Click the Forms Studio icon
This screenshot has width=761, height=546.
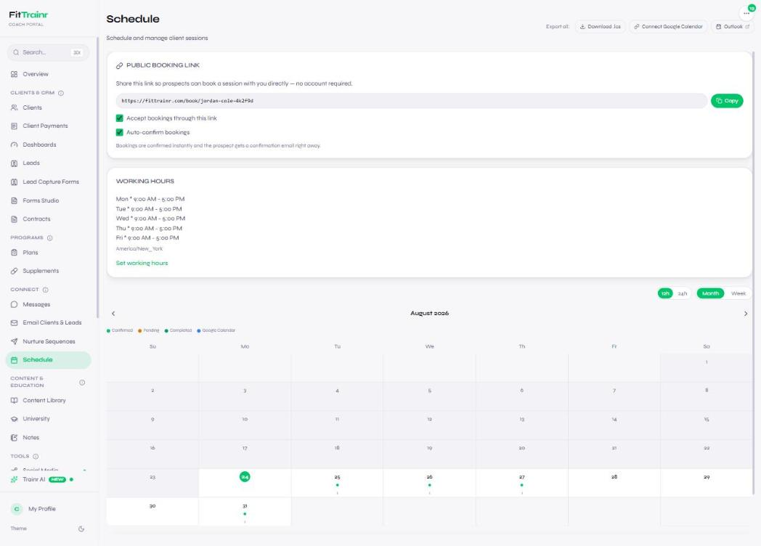pyautogui.click(x=14, y=200)
